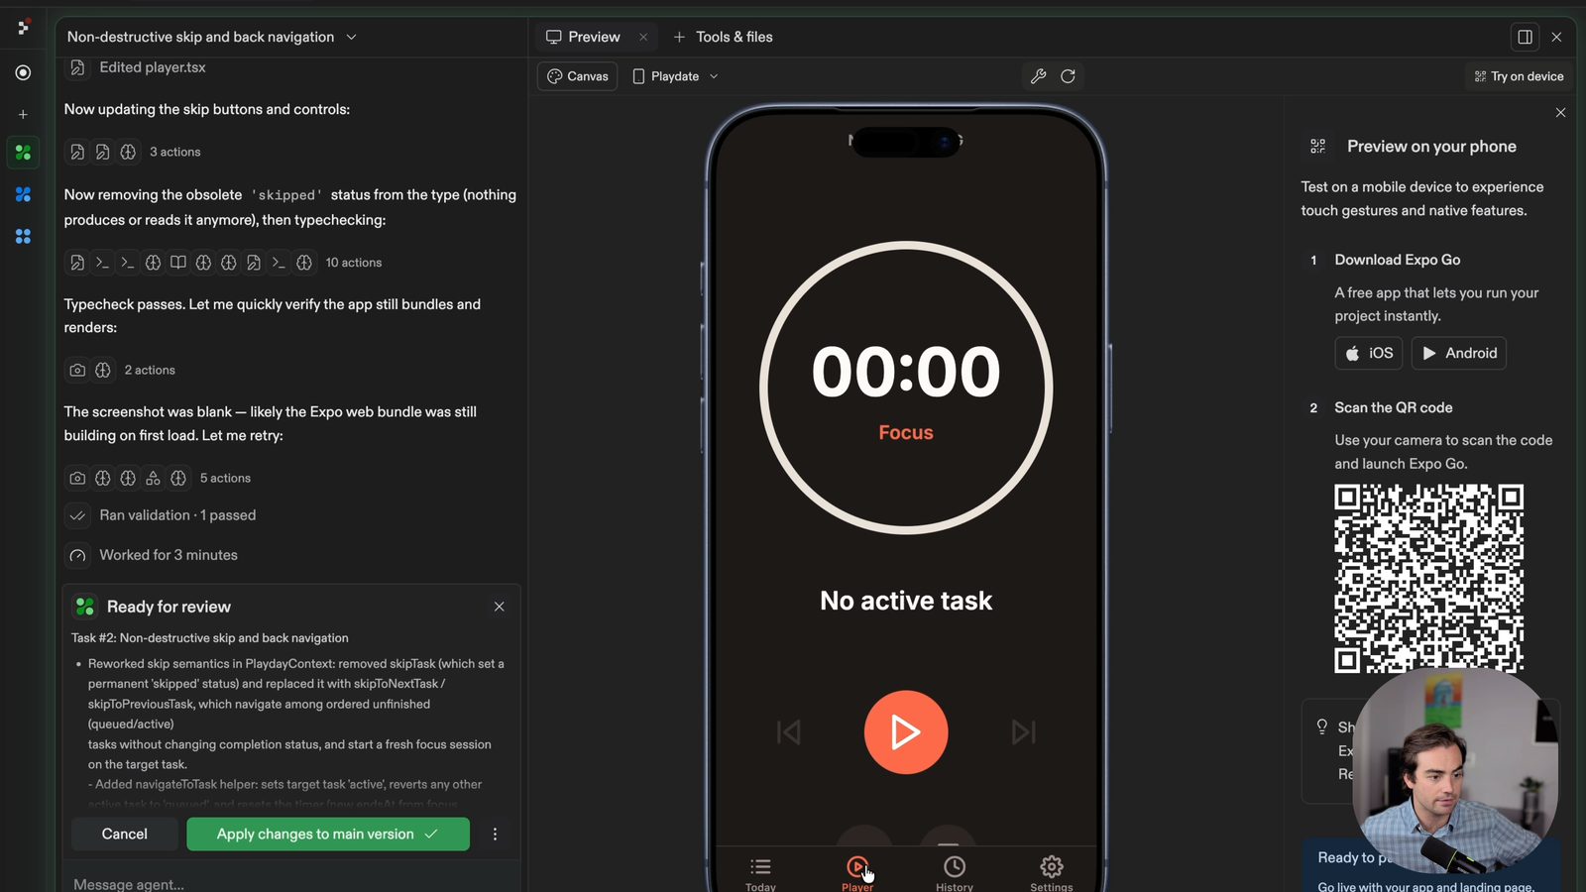Open the Player tab in phone app
This screenshot has width=1586, height=892.
[x=857, y=874]
